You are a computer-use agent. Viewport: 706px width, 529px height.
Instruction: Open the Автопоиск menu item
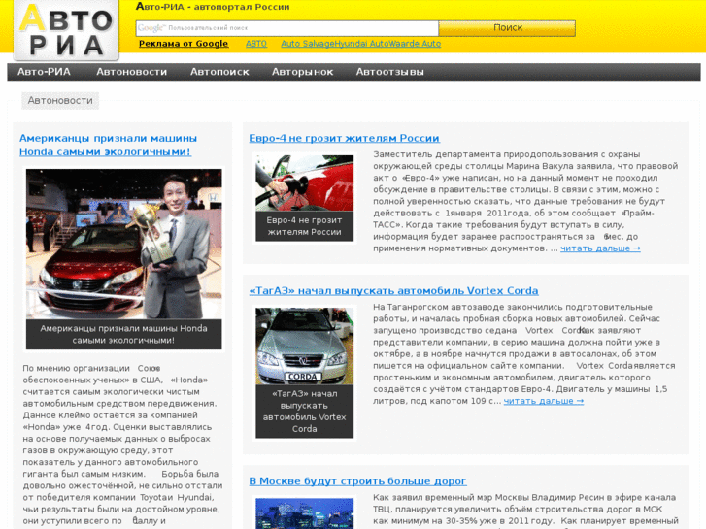tap(219, 72)
